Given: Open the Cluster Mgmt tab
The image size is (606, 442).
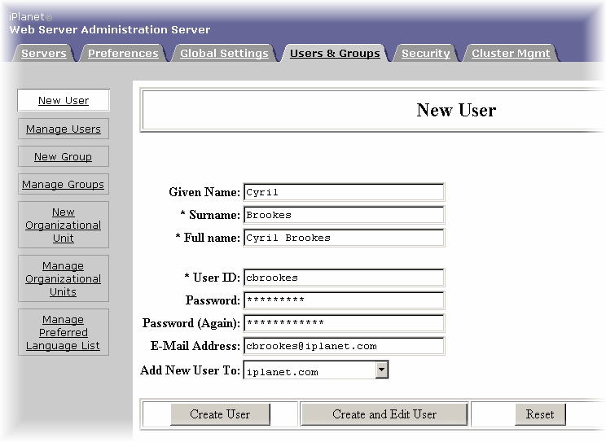Looking at the screenshot, I should [511, 54].
